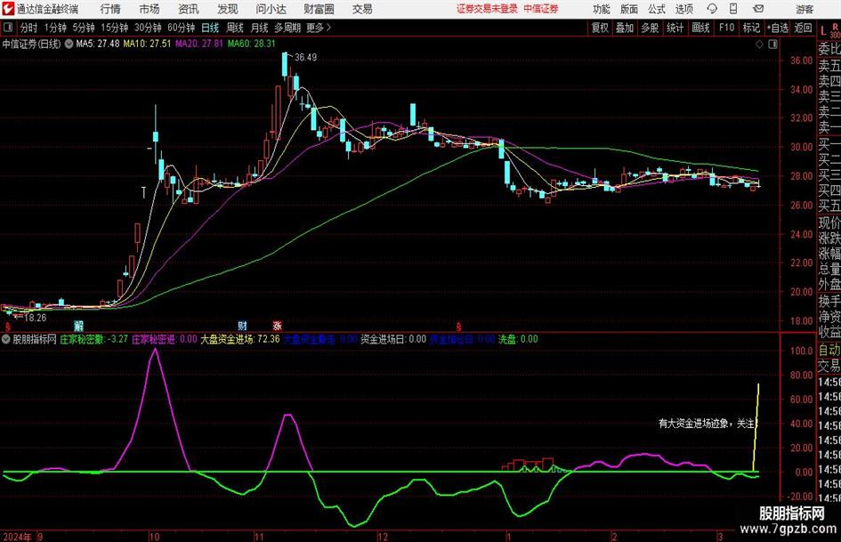Click the MA20: 27.81 indicator value

(x=199, y=44)
